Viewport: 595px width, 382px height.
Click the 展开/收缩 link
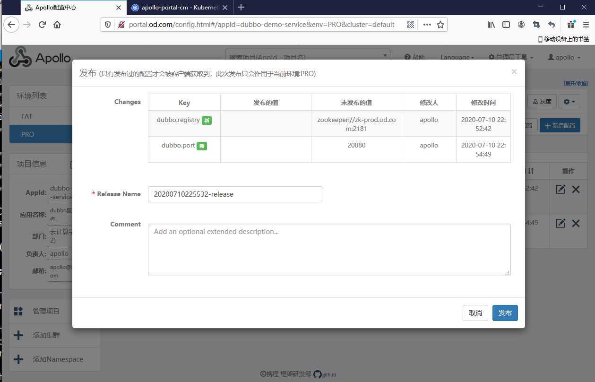tap(576, 83)
